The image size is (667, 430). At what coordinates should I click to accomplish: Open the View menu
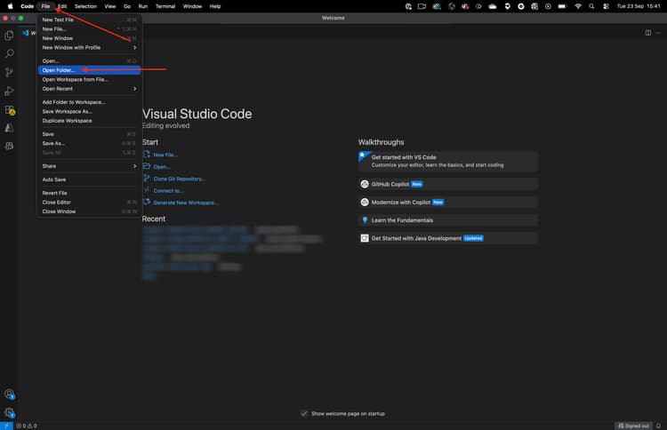click(110, 6)
